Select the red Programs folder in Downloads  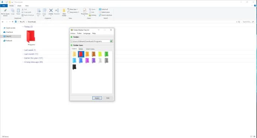(x=31, y=38)
